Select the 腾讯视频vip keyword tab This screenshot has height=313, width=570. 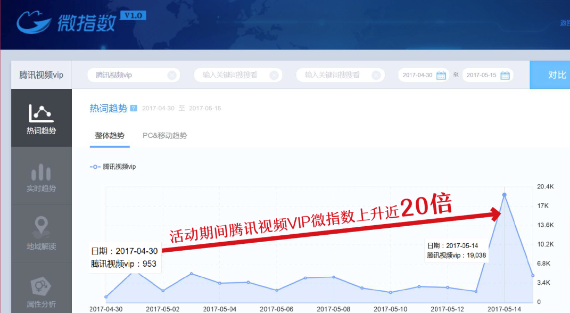(x=41, y=75)
